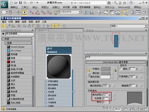149x112 pixels.
Task: Select the arrow selection tool in material editor
Action: pyautogui.click(x=3, y=26)
